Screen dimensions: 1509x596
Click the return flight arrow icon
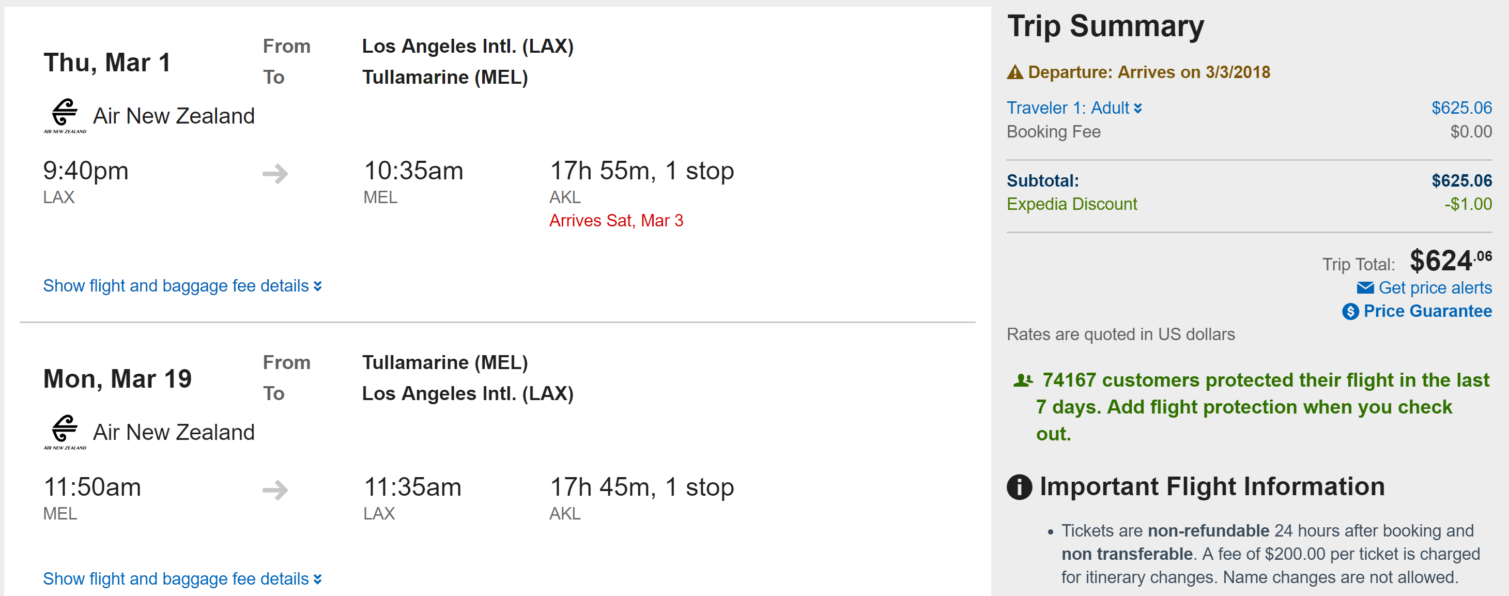point(275,490)
